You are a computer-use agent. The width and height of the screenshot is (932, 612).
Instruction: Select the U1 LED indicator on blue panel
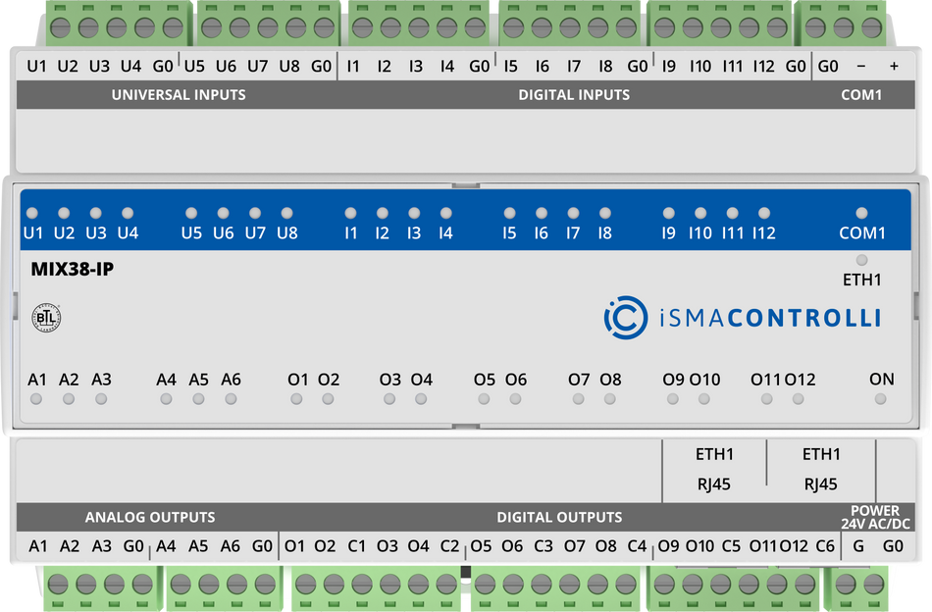click(32, 213)
